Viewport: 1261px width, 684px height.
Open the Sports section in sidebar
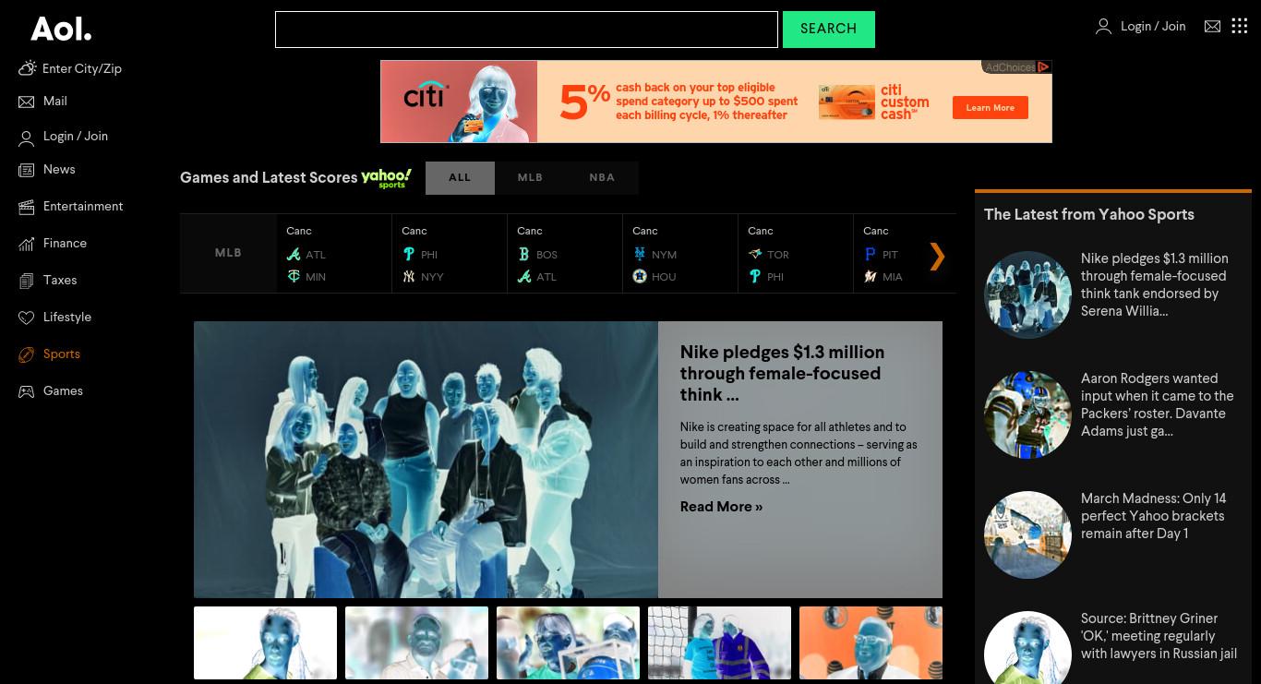(x=62, y=354)
